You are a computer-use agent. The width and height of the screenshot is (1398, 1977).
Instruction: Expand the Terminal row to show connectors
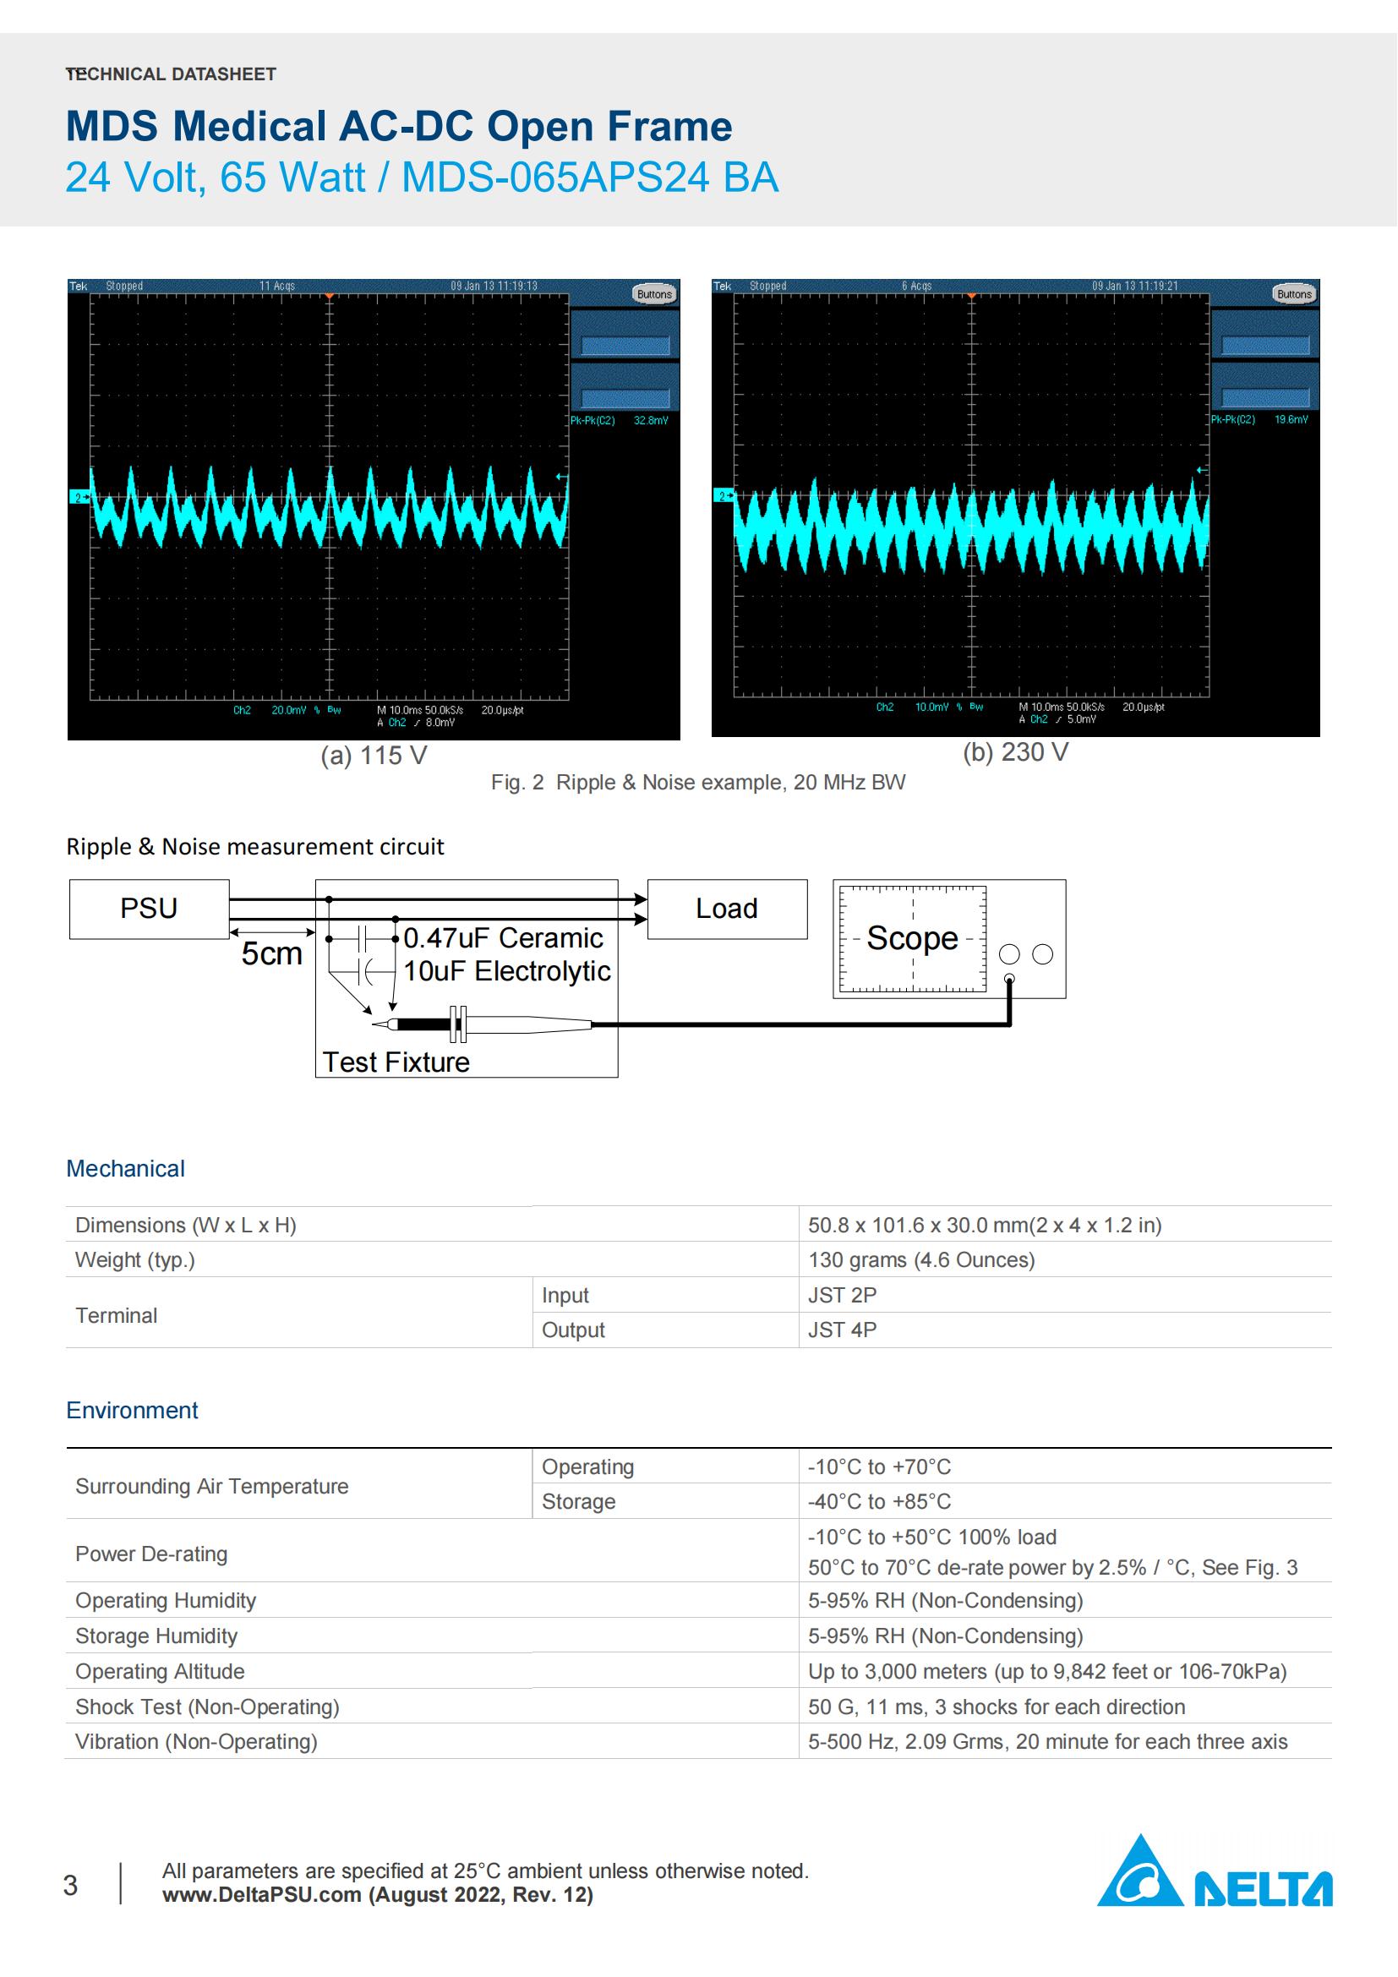tap(116, 1316)
